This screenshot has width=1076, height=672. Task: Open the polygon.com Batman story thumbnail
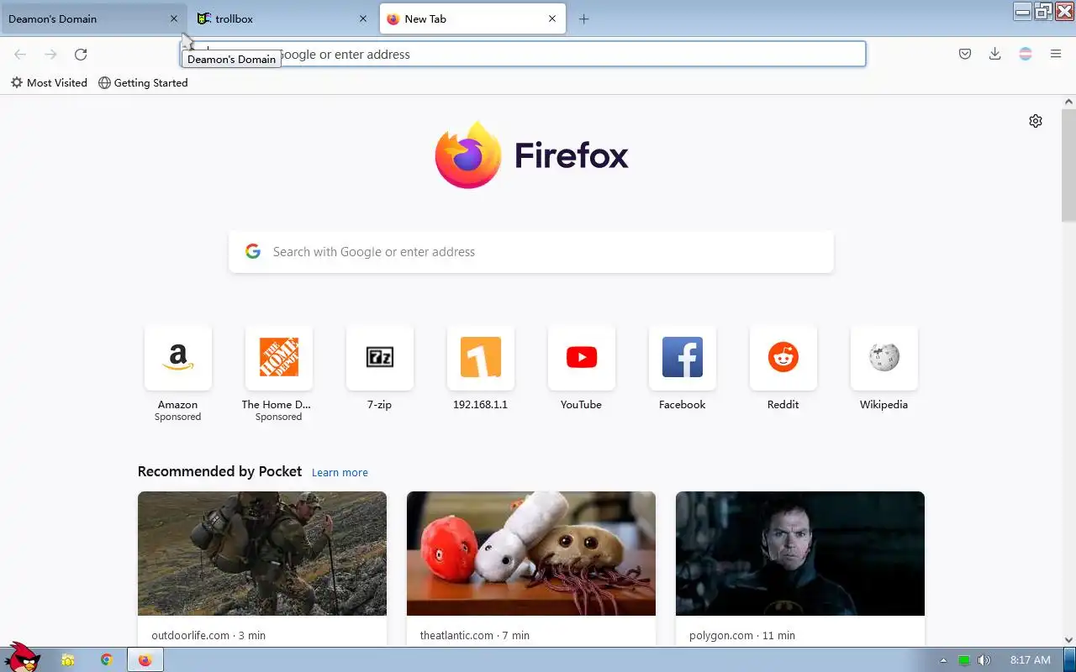point(800,554)
